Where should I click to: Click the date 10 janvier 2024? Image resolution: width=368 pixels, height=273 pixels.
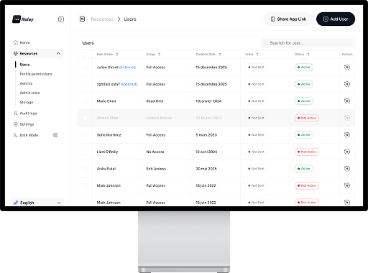tap(208, 101)
